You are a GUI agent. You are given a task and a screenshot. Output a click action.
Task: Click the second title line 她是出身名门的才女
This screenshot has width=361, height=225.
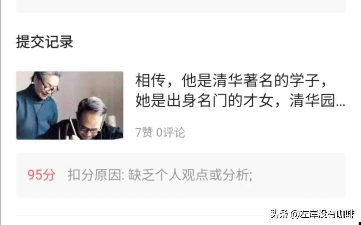(x=204, y=101)
